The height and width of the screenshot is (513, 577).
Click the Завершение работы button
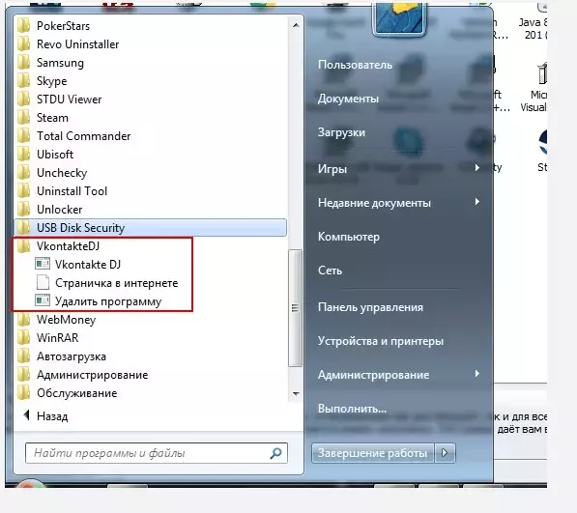pos(373,453)
